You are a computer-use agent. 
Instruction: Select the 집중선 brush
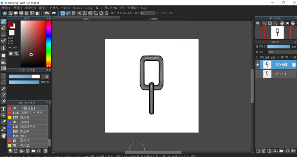(28, 141)
